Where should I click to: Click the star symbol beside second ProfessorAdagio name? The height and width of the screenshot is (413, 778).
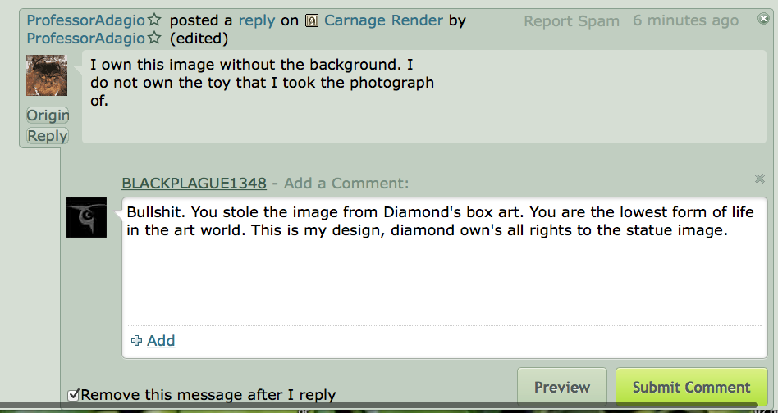point(154,39)
